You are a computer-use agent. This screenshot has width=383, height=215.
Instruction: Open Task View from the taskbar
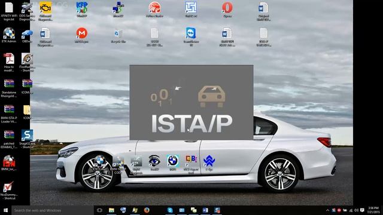pos(99,210)
